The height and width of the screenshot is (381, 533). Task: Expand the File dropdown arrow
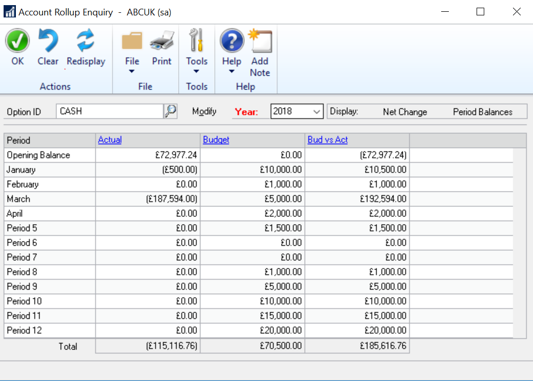point(132,72)
